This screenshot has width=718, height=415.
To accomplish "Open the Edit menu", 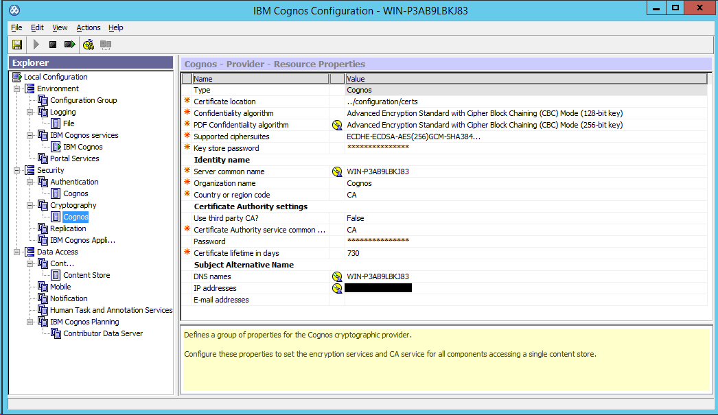I will pos(37,27).
